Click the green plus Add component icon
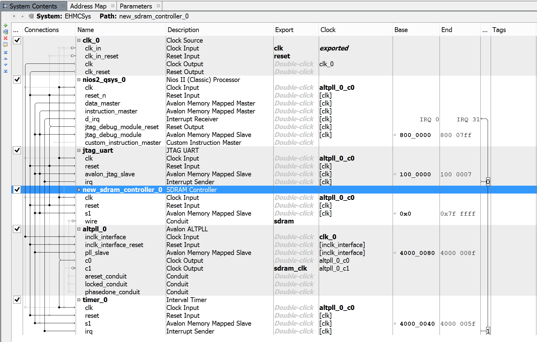Screen dimensions: 537x342 click(x=5, y=25)
